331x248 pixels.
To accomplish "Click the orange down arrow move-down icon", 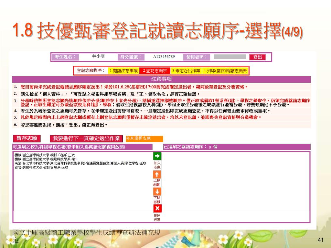I will coord(157,192).
